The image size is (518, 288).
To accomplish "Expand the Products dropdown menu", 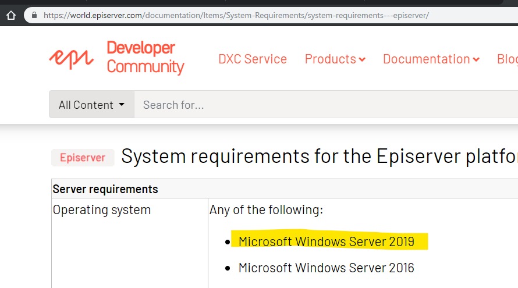I will (x=335, y=59).
